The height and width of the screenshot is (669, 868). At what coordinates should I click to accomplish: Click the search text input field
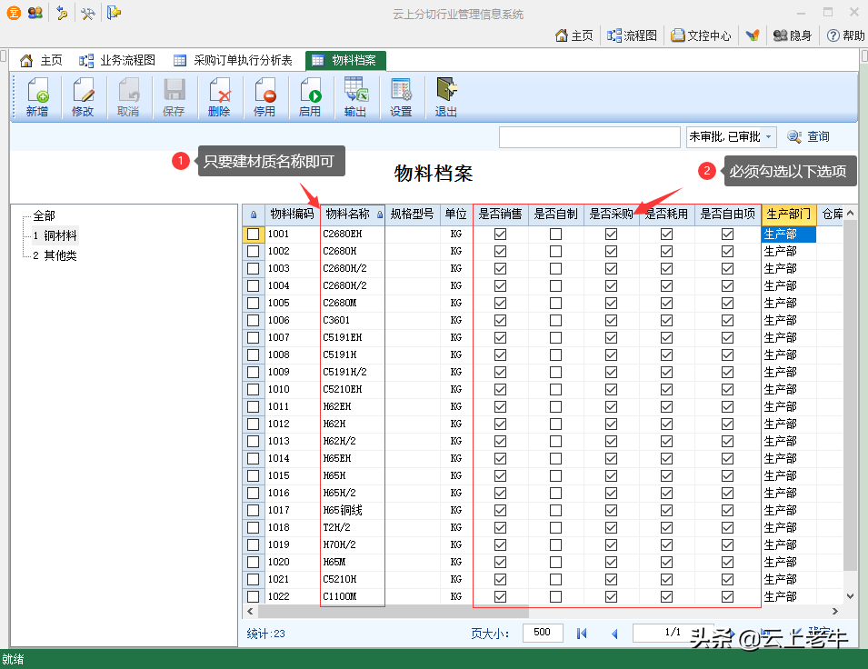tap(589, 137)
